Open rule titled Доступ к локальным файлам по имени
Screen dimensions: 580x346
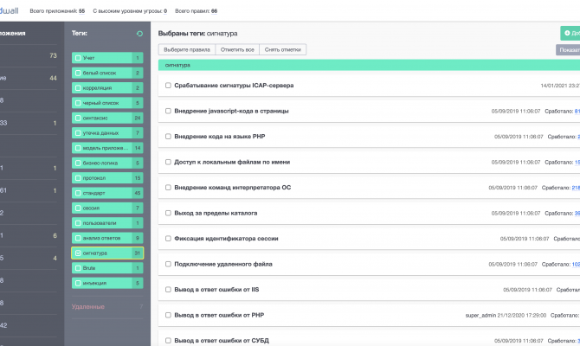coord(232,162)
